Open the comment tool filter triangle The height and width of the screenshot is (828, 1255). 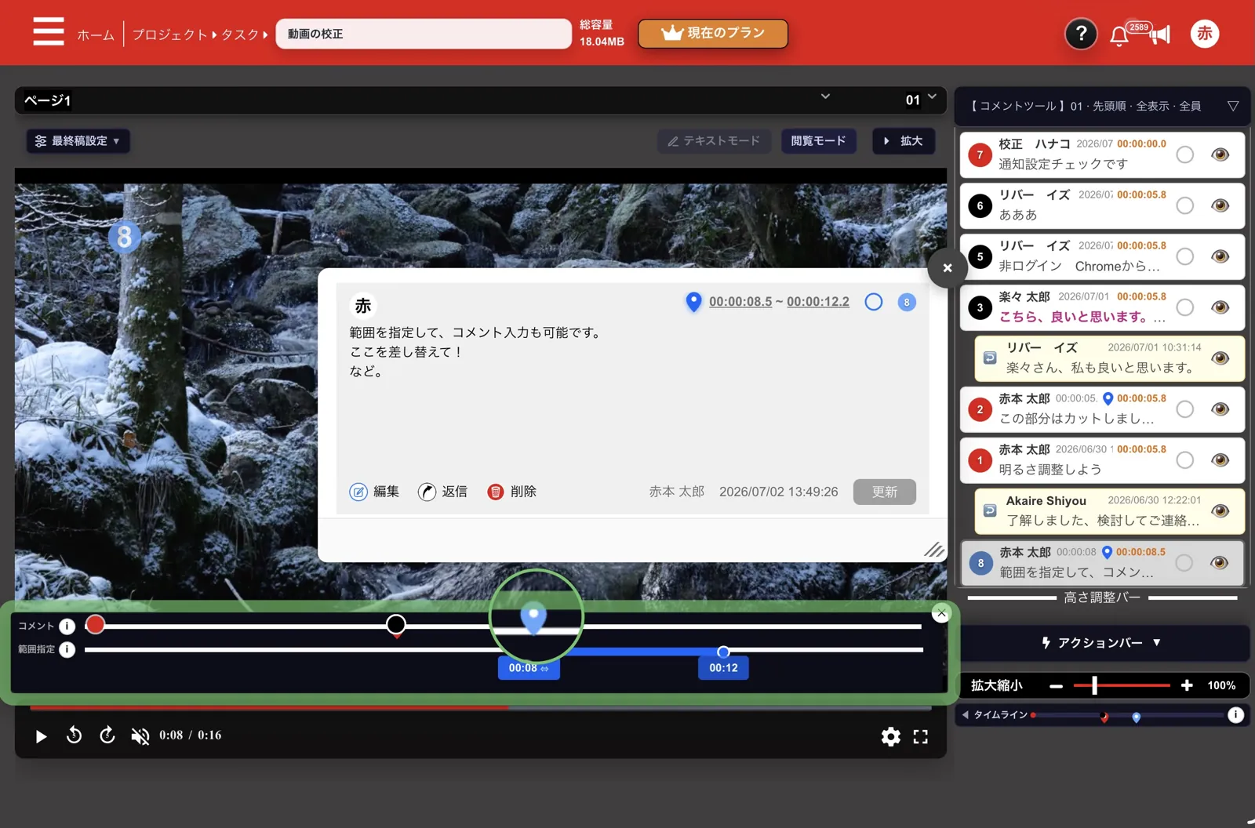(x=1233, y=106)
